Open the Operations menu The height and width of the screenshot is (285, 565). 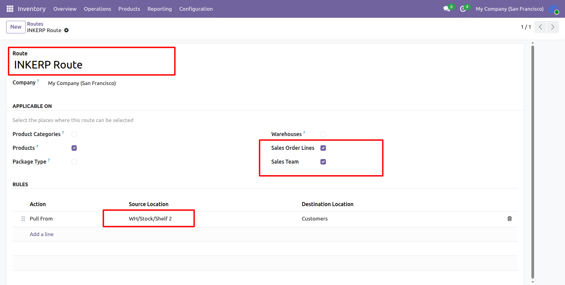pos(97,9)
